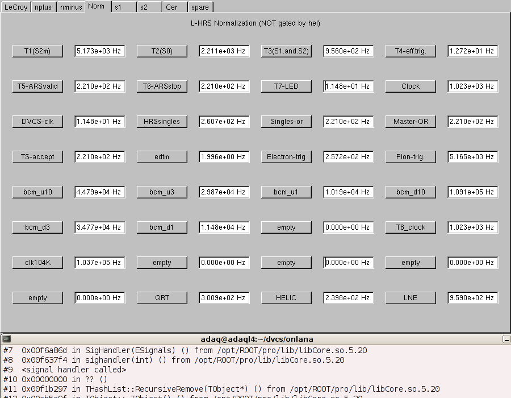Viewport: 511px width, 398px height.
Task: Click the T3(S1.and.S2) button
Action: click(x=286, y=51)
